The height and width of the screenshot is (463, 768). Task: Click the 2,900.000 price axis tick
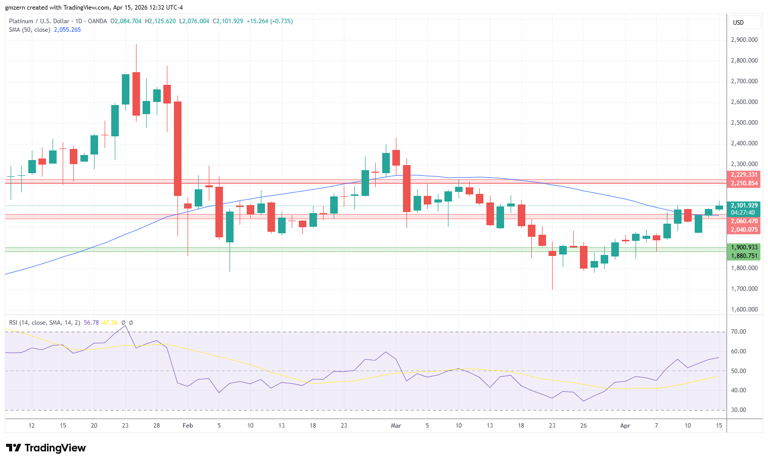[x=744, y=40]
